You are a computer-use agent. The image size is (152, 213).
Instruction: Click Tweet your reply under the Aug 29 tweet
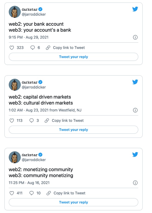click(x=73, y=57)
